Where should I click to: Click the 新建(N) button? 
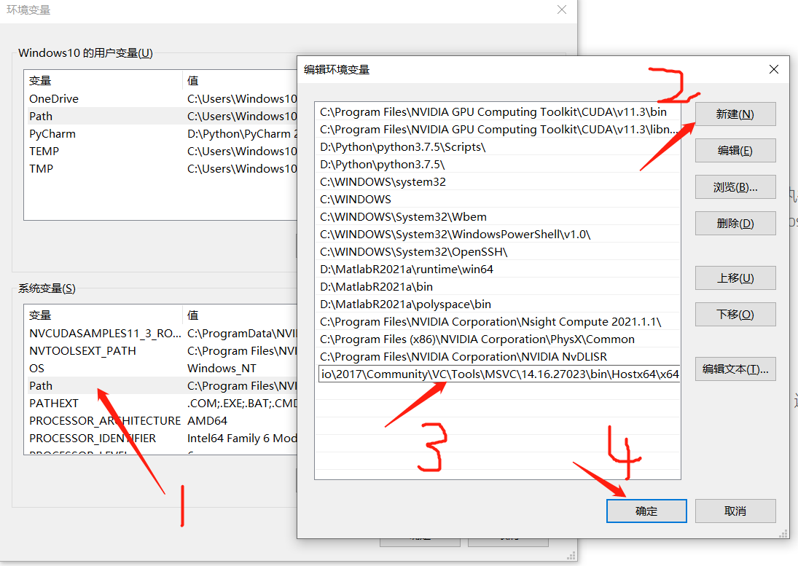tap(735, 114)
